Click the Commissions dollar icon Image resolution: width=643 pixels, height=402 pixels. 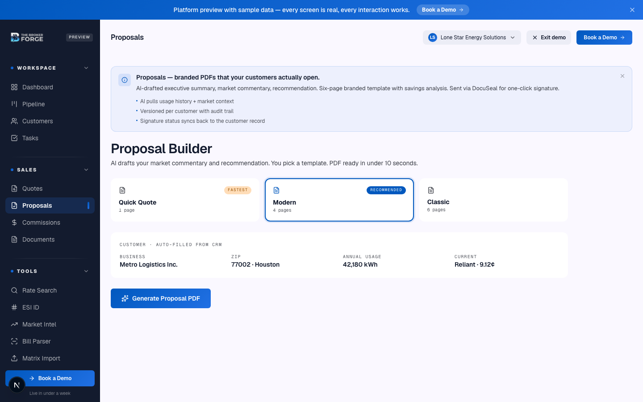click(14, 222)
